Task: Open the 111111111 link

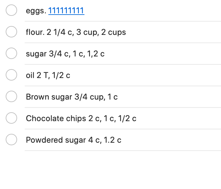Action: pyautogui.click(x=66, y=11)
